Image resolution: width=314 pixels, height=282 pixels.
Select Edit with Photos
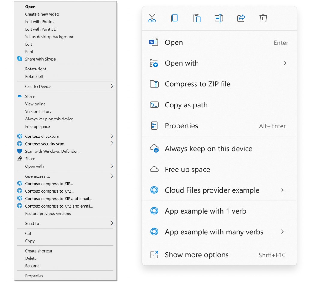pos(39,22)
